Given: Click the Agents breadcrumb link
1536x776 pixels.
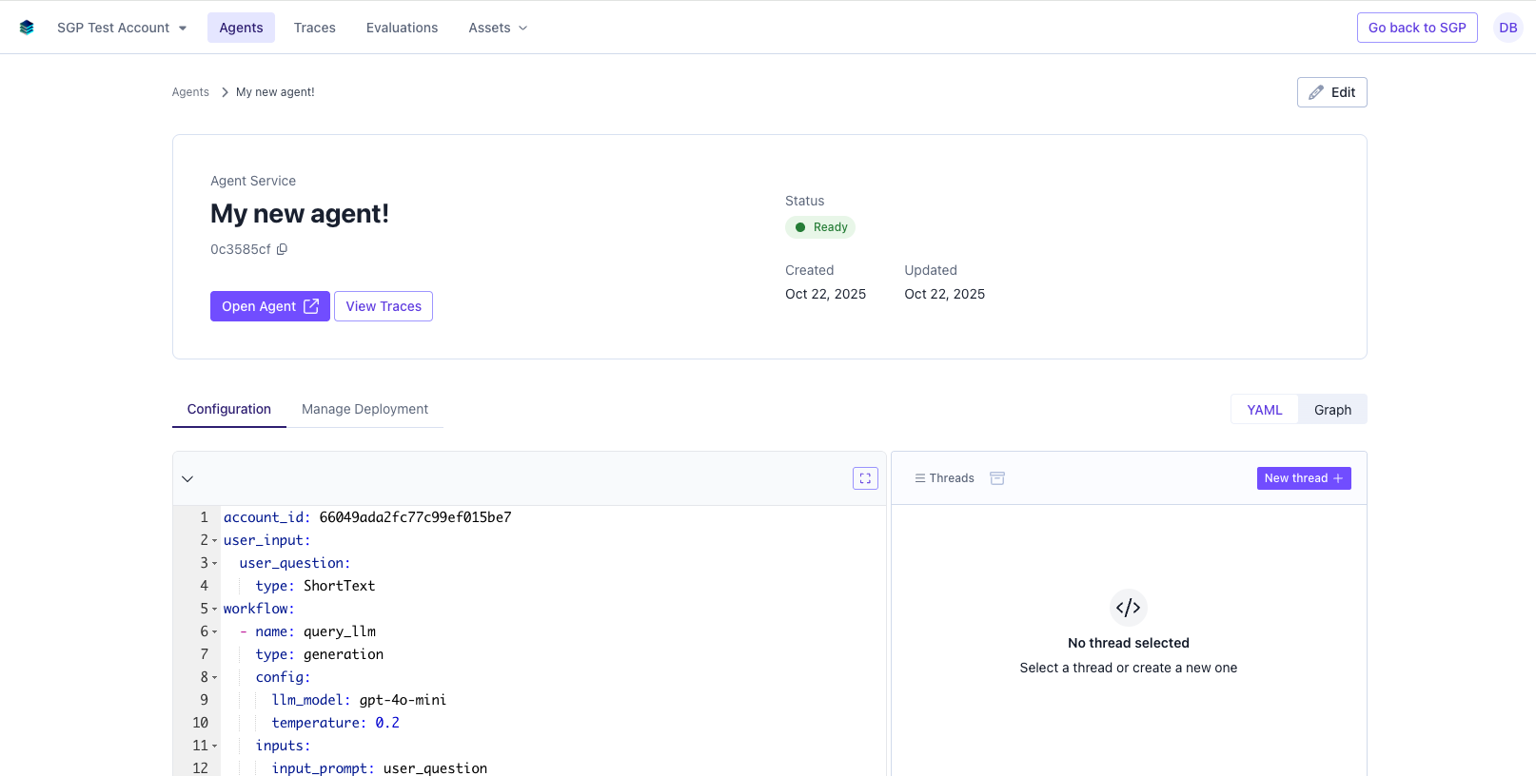Looking at the screenshot, I should pos(190,92).
